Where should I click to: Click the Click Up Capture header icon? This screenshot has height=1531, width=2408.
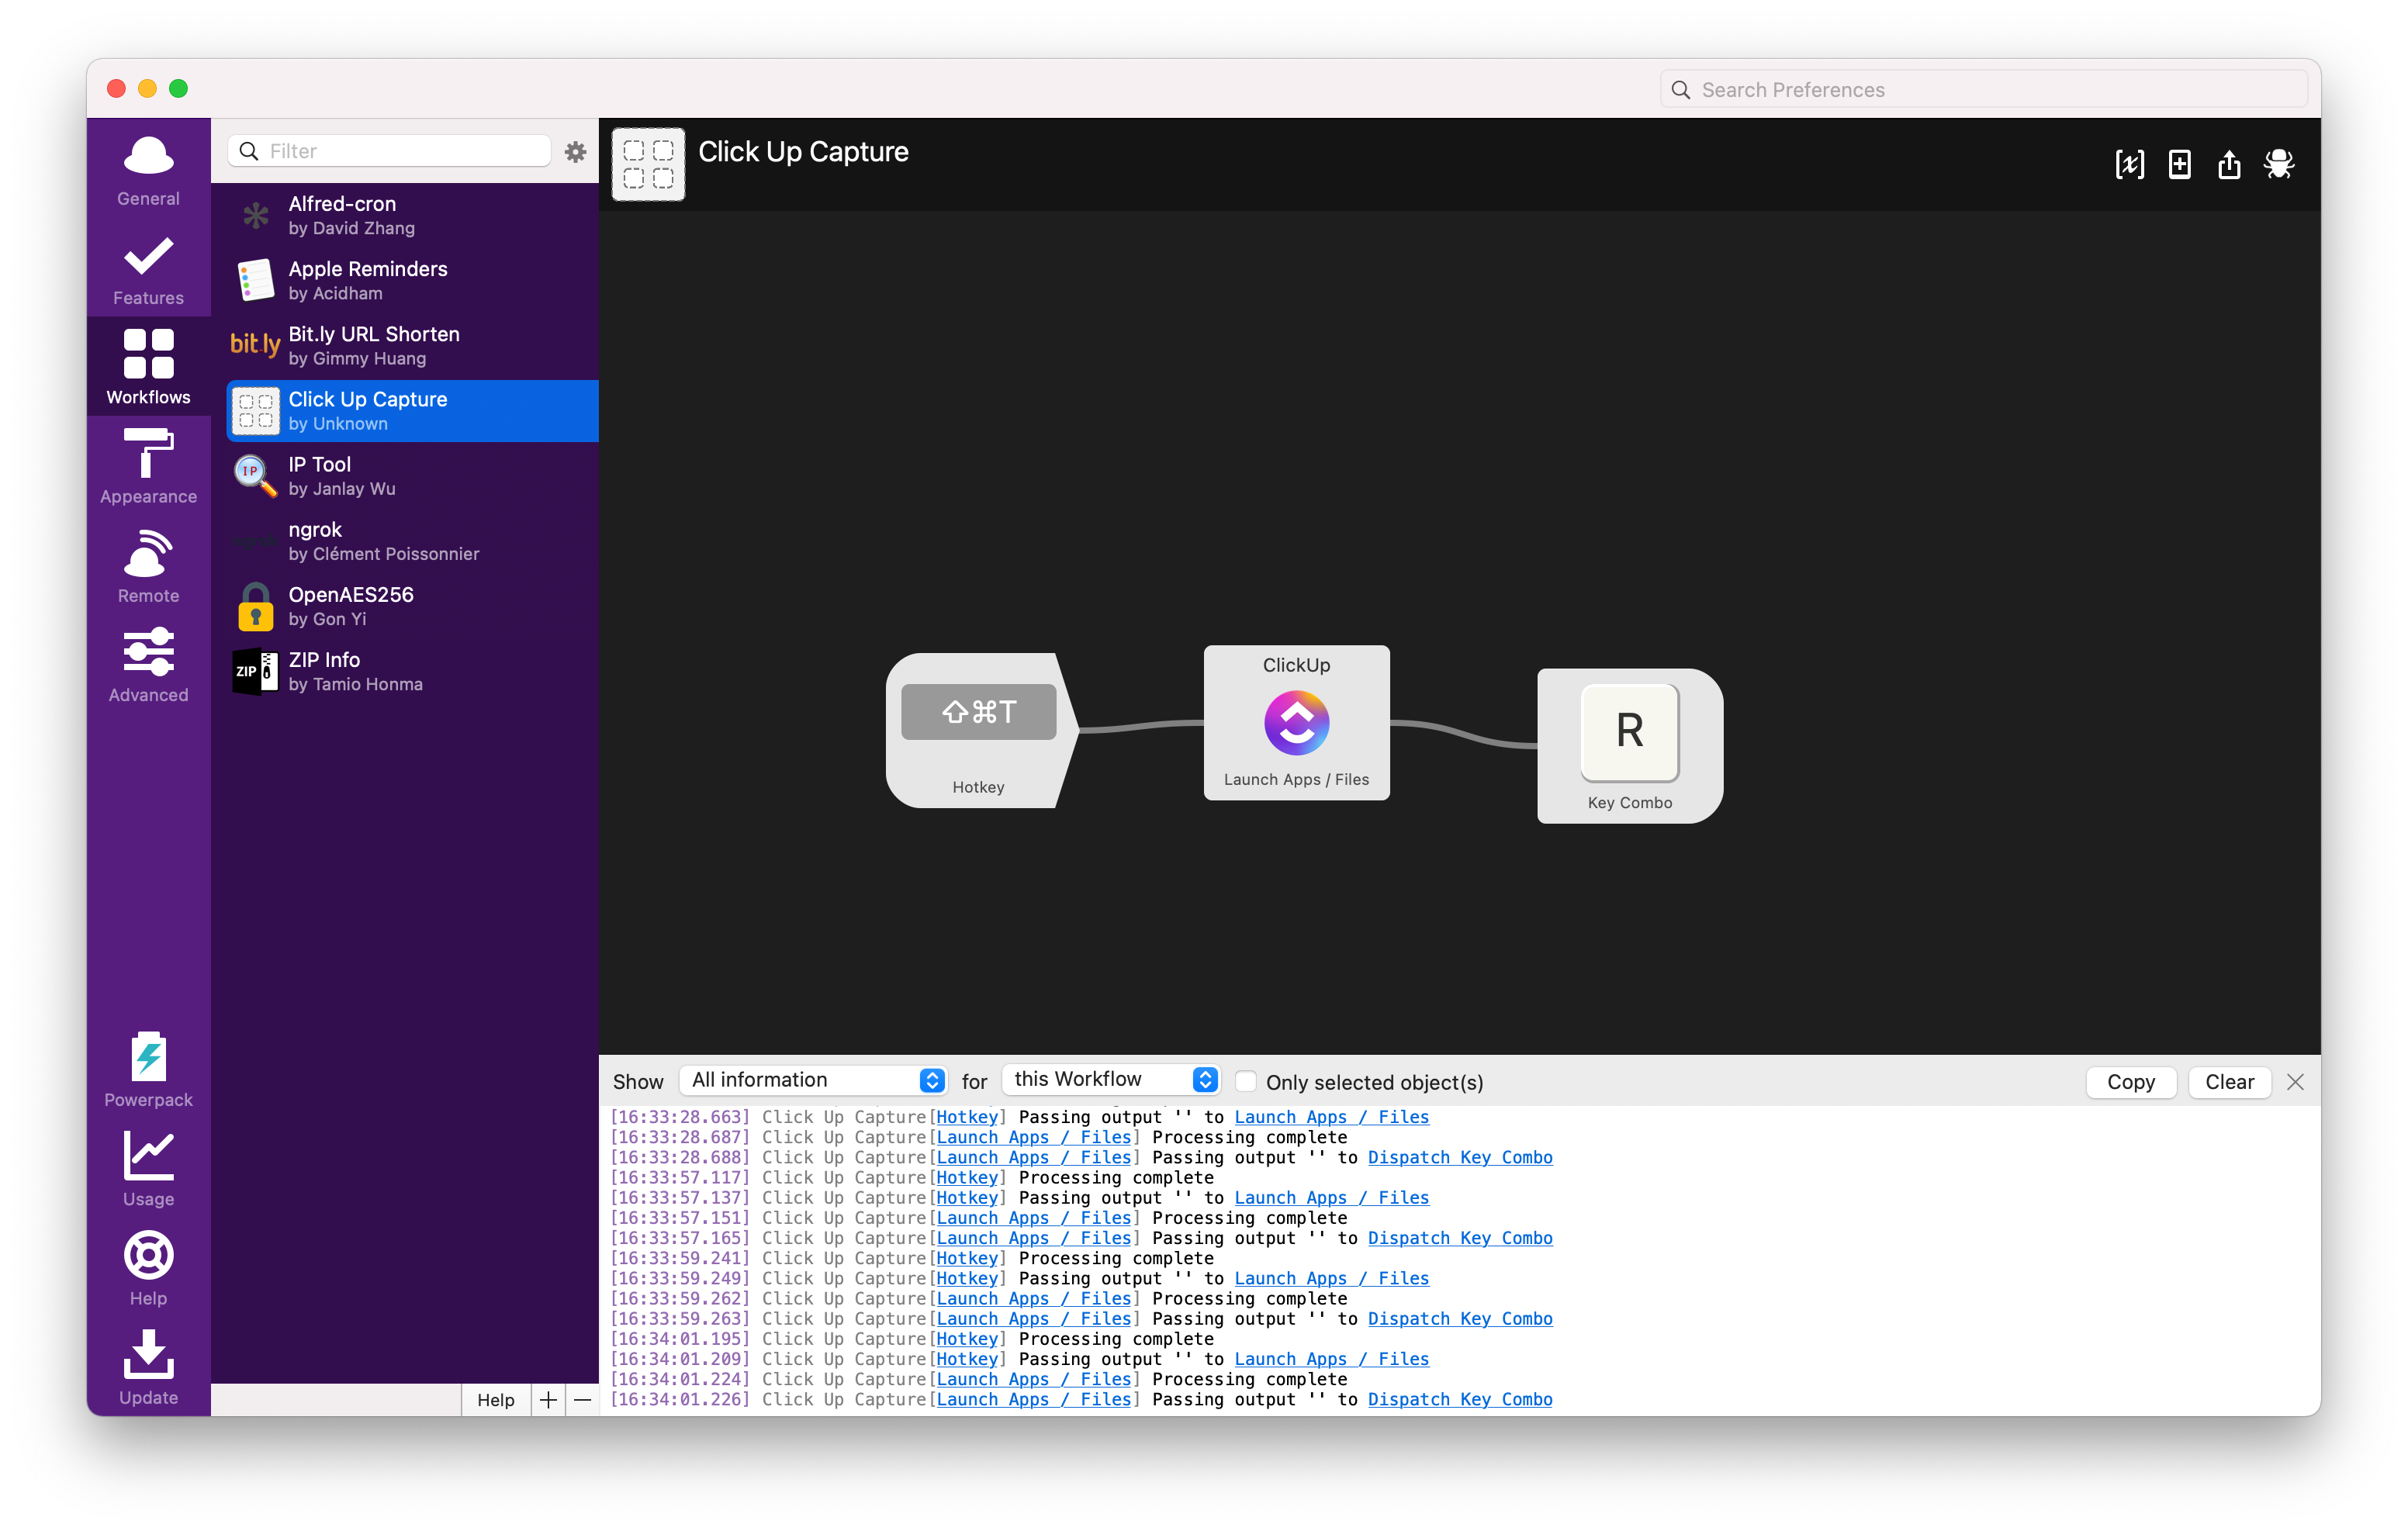tap(648, 164)
